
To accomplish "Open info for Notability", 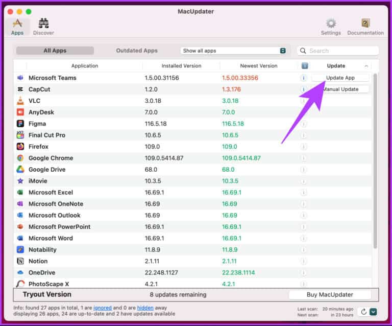I will (x=304, y=250).
